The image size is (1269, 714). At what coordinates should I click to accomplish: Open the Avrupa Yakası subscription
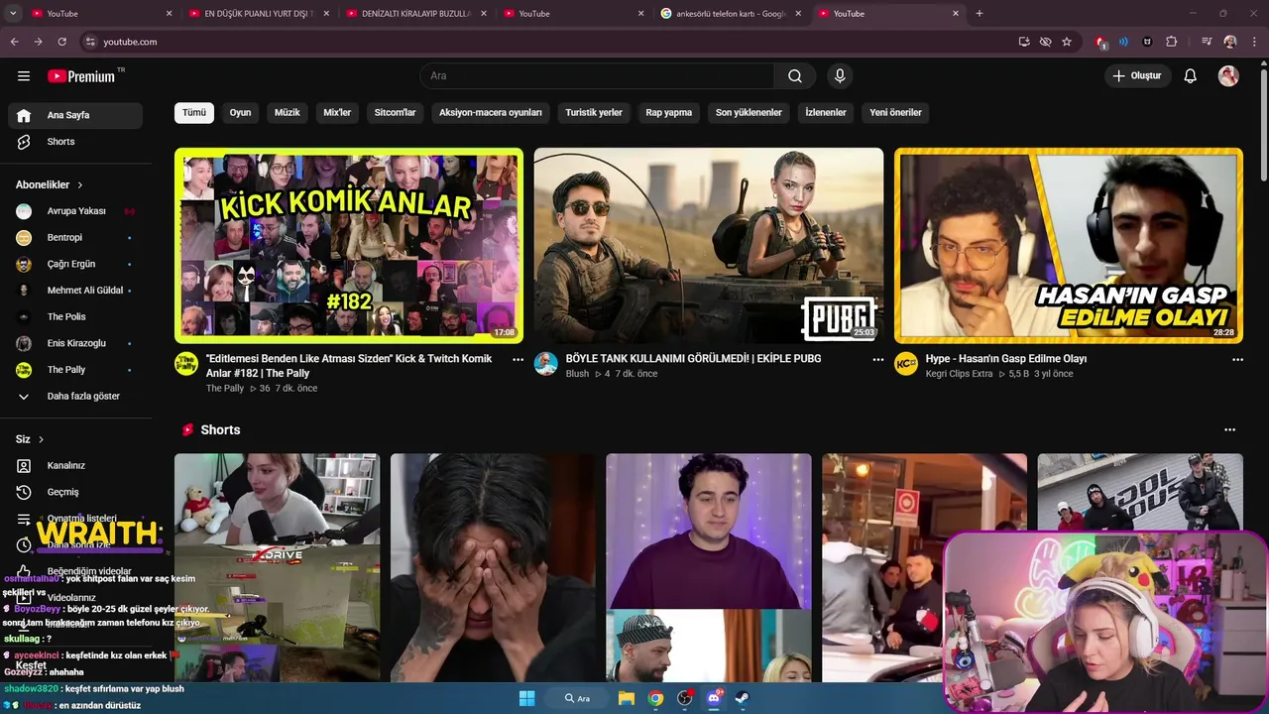(x=75, y=211)
